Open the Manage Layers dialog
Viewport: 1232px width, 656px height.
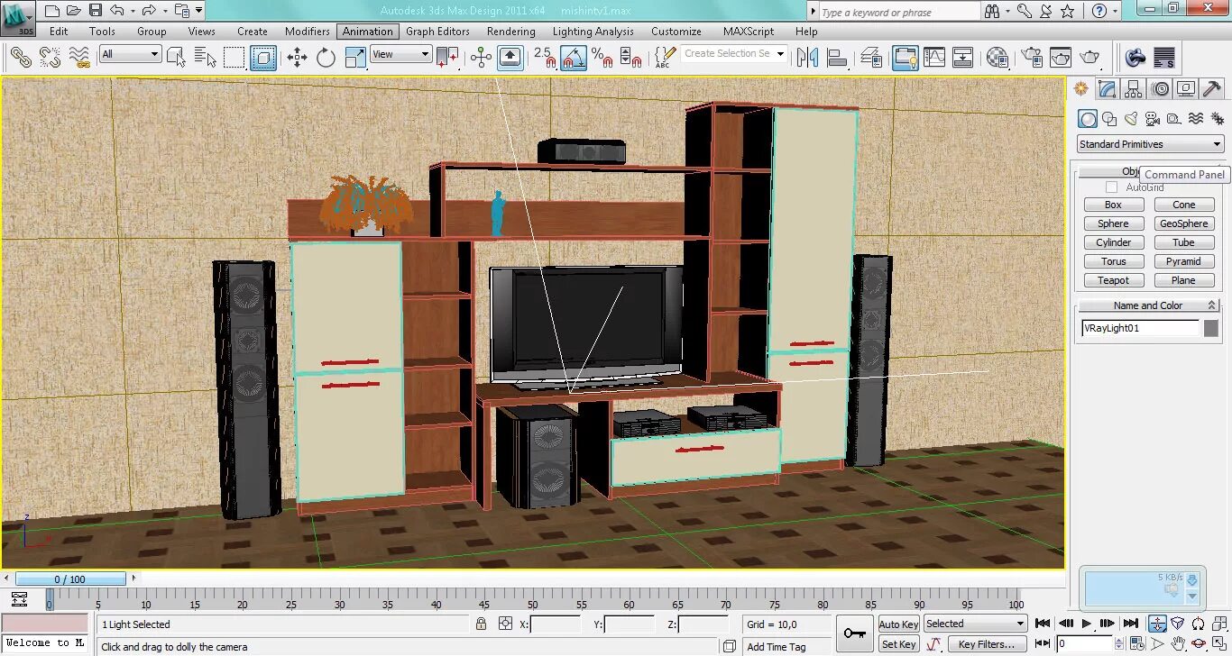click(x=871, y=58)
